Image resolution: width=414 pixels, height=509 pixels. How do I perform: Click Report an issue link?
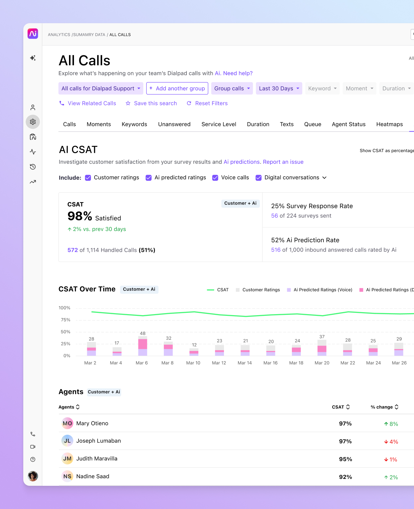[x=283, y=162]
